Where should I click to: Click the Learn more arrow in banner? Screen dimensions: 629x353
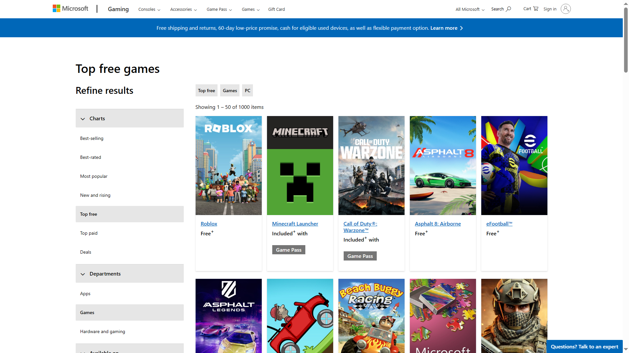(x=461, y=28)
